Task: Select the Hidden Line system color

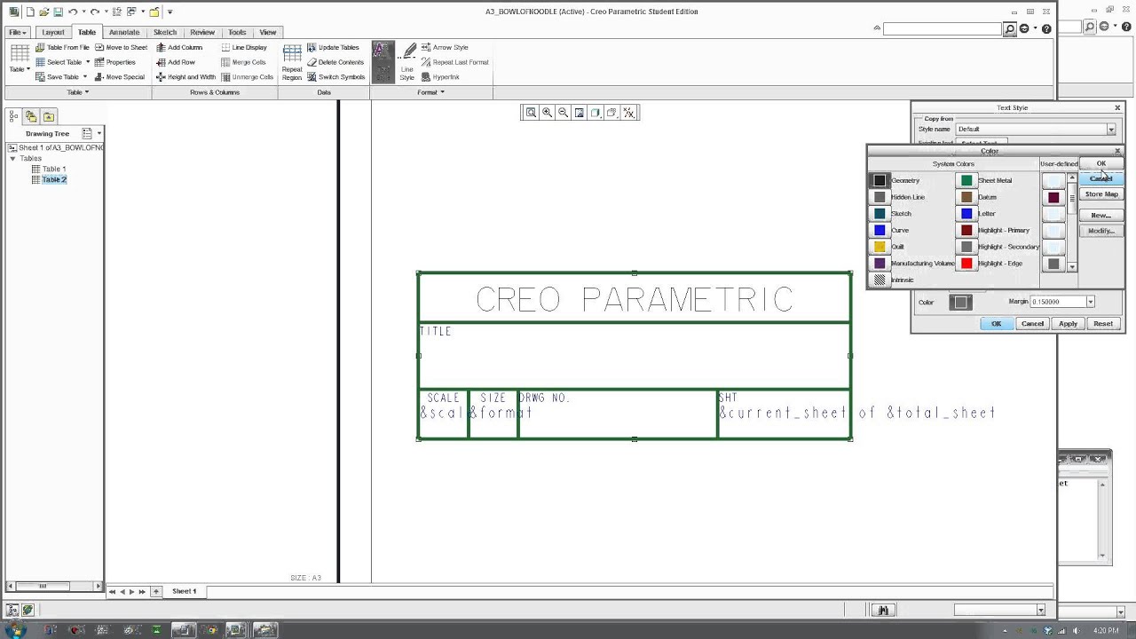Action: 880,196
